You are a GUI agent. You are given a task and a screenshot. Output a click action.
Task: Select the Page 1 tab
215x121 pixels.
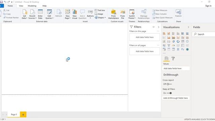click(14, 114)
